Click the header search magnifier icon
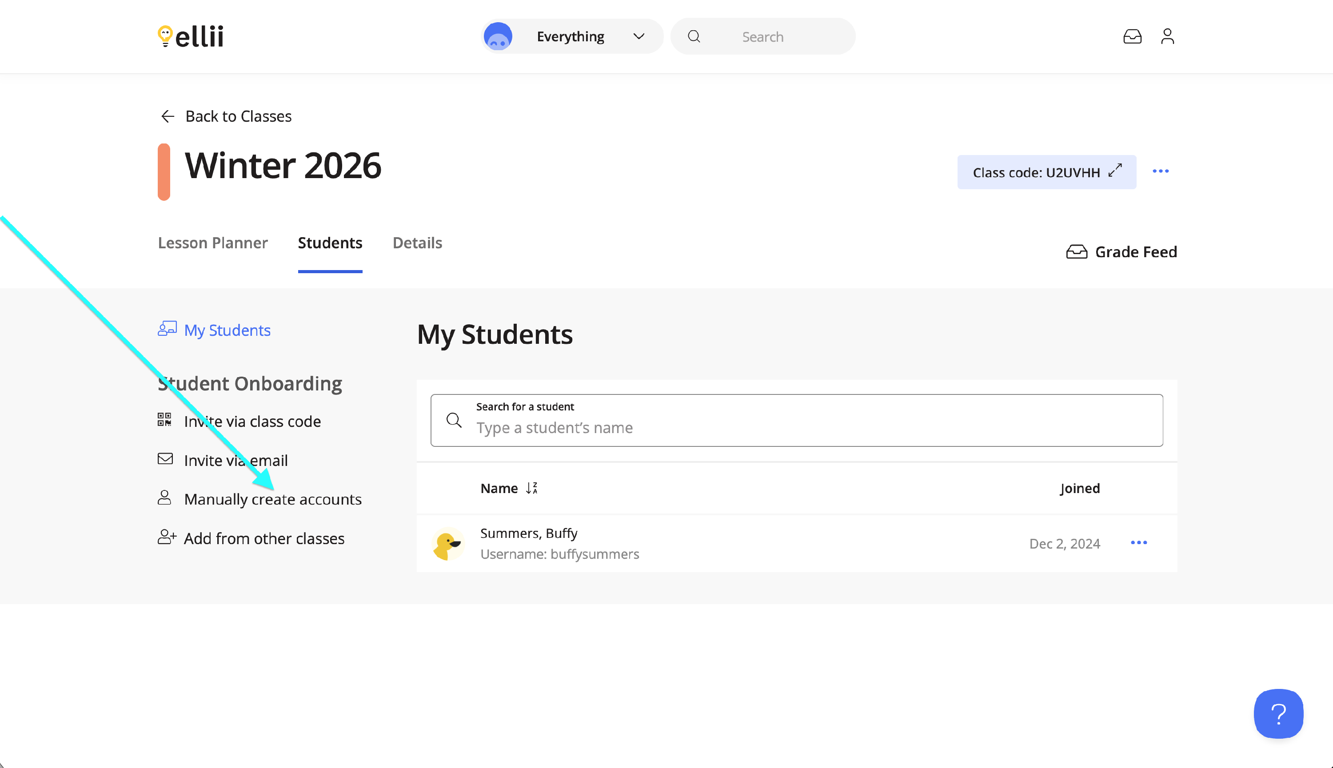The image size is (1333, 768). pyautogui.click(x=694, y=36)
